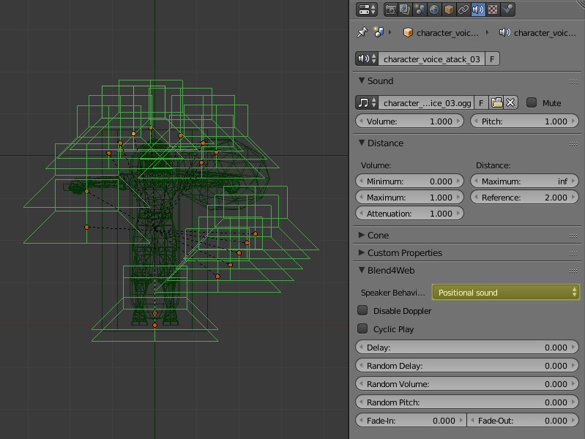Image resolution: width=585 pixels, height=439 pixels.
Task: Grab the Blend4Web panel drag handle
Action: coord(573,271)
